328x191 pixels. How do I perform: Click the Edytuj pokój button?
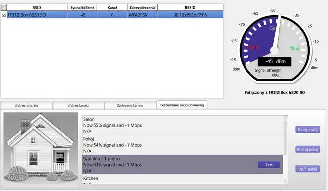pos(308,149)
